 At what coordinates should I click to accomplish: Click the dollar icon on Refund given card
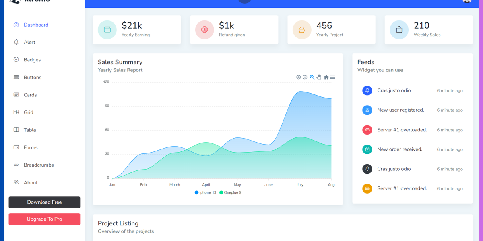tap(204, 29)
